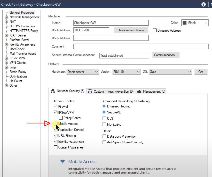212x177 pixels.
Task: Expand Identity Awareness tree node
Action: coord(6,44)
